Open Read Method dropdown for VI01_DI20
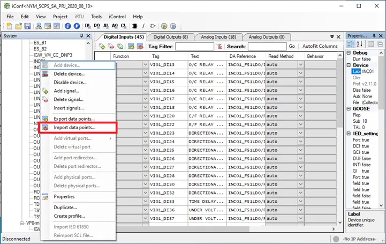 pos(300,116)
